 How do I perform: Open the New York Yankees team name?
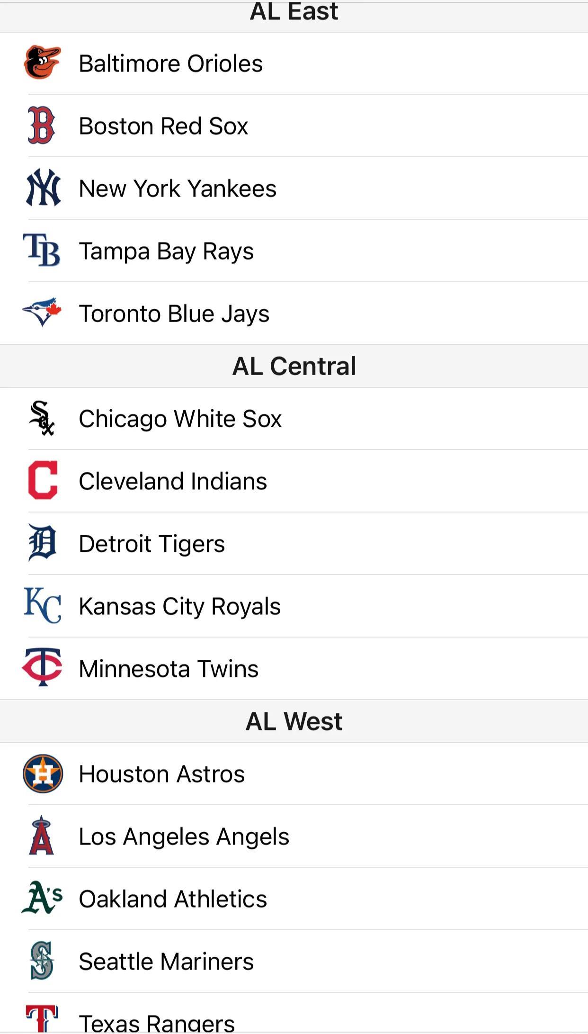coord(178,189)
